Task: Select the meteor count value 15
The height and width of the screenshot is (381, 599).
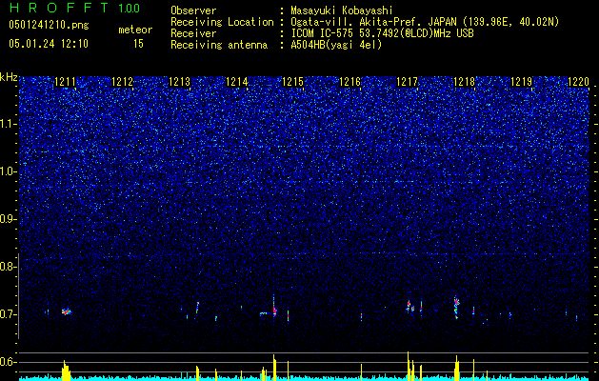Action: coord(138,44)
